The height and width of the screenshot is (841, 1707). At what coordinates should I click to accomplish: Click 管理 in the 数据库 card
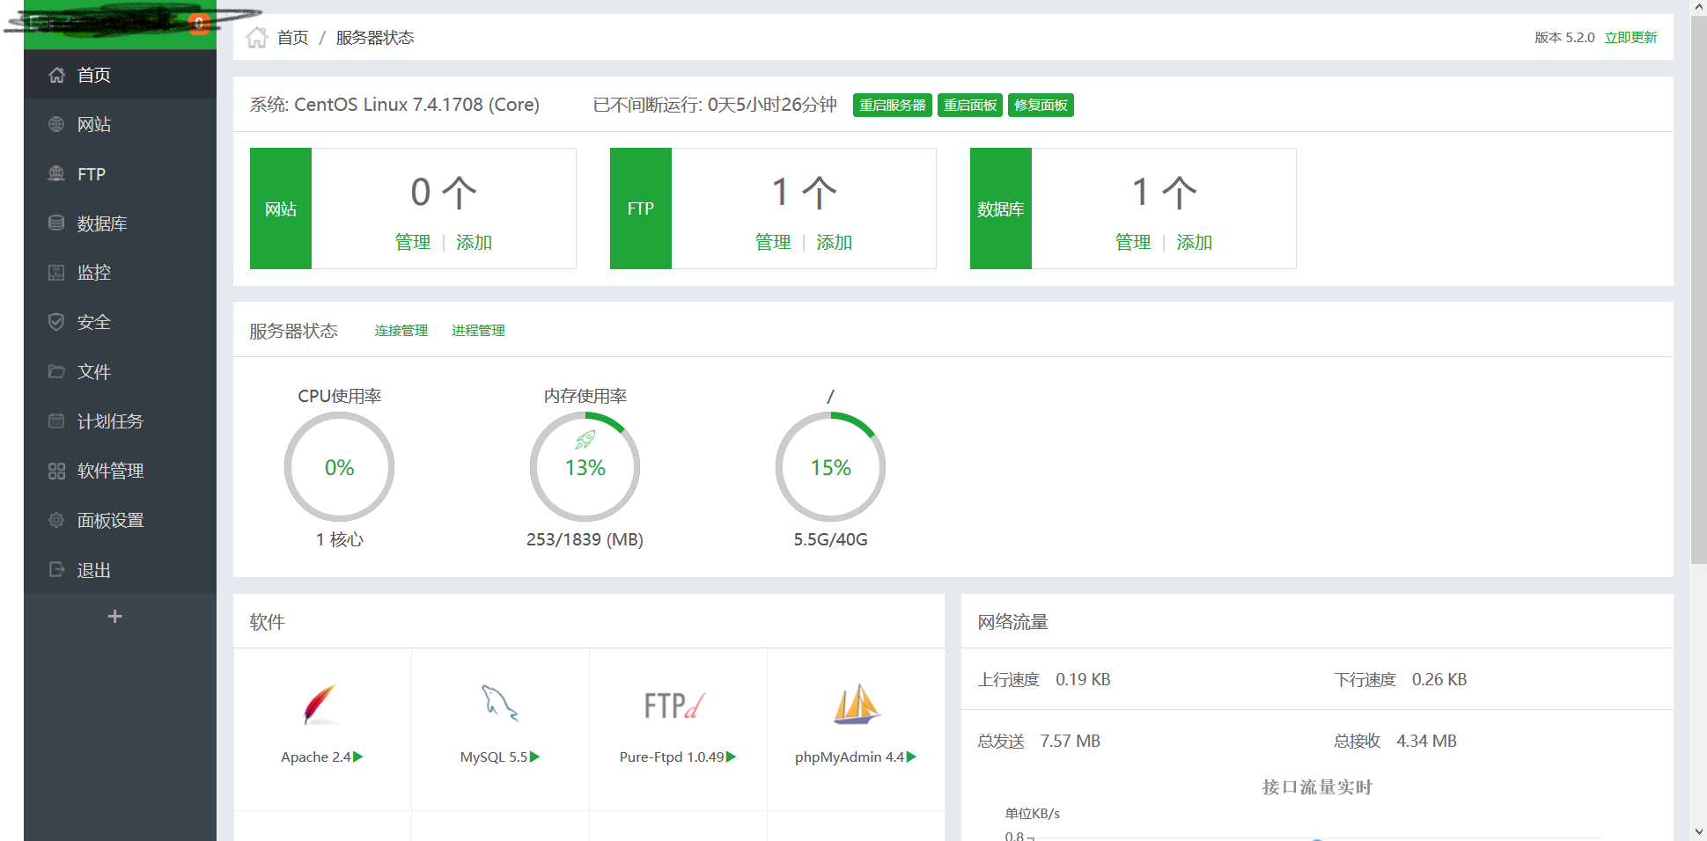click(1133, 242)
